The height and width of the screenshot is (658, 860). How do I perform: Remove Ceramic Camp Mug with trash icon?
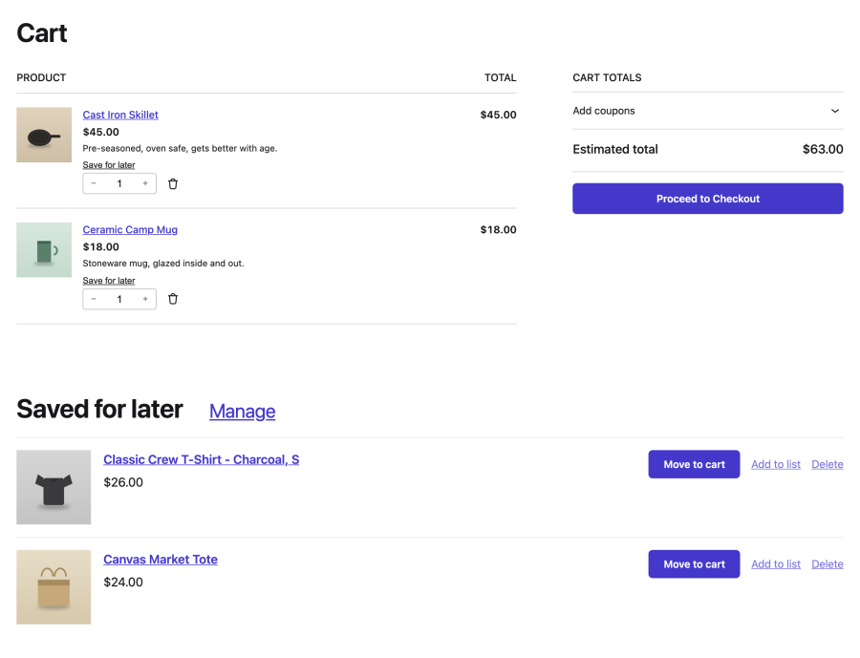173,299
